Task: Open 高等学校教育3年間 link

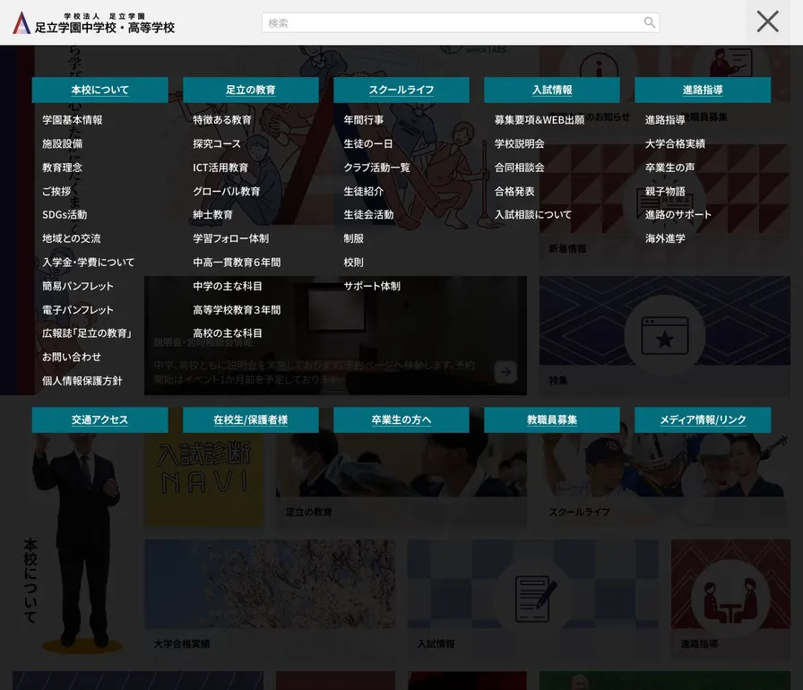Action: (x=237, y=310)
